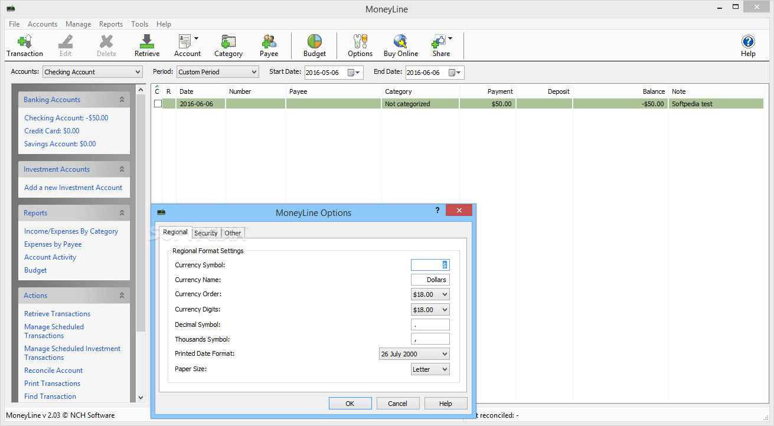
Task: Click Cancel in the Options dialog
Action: (398, 404)
